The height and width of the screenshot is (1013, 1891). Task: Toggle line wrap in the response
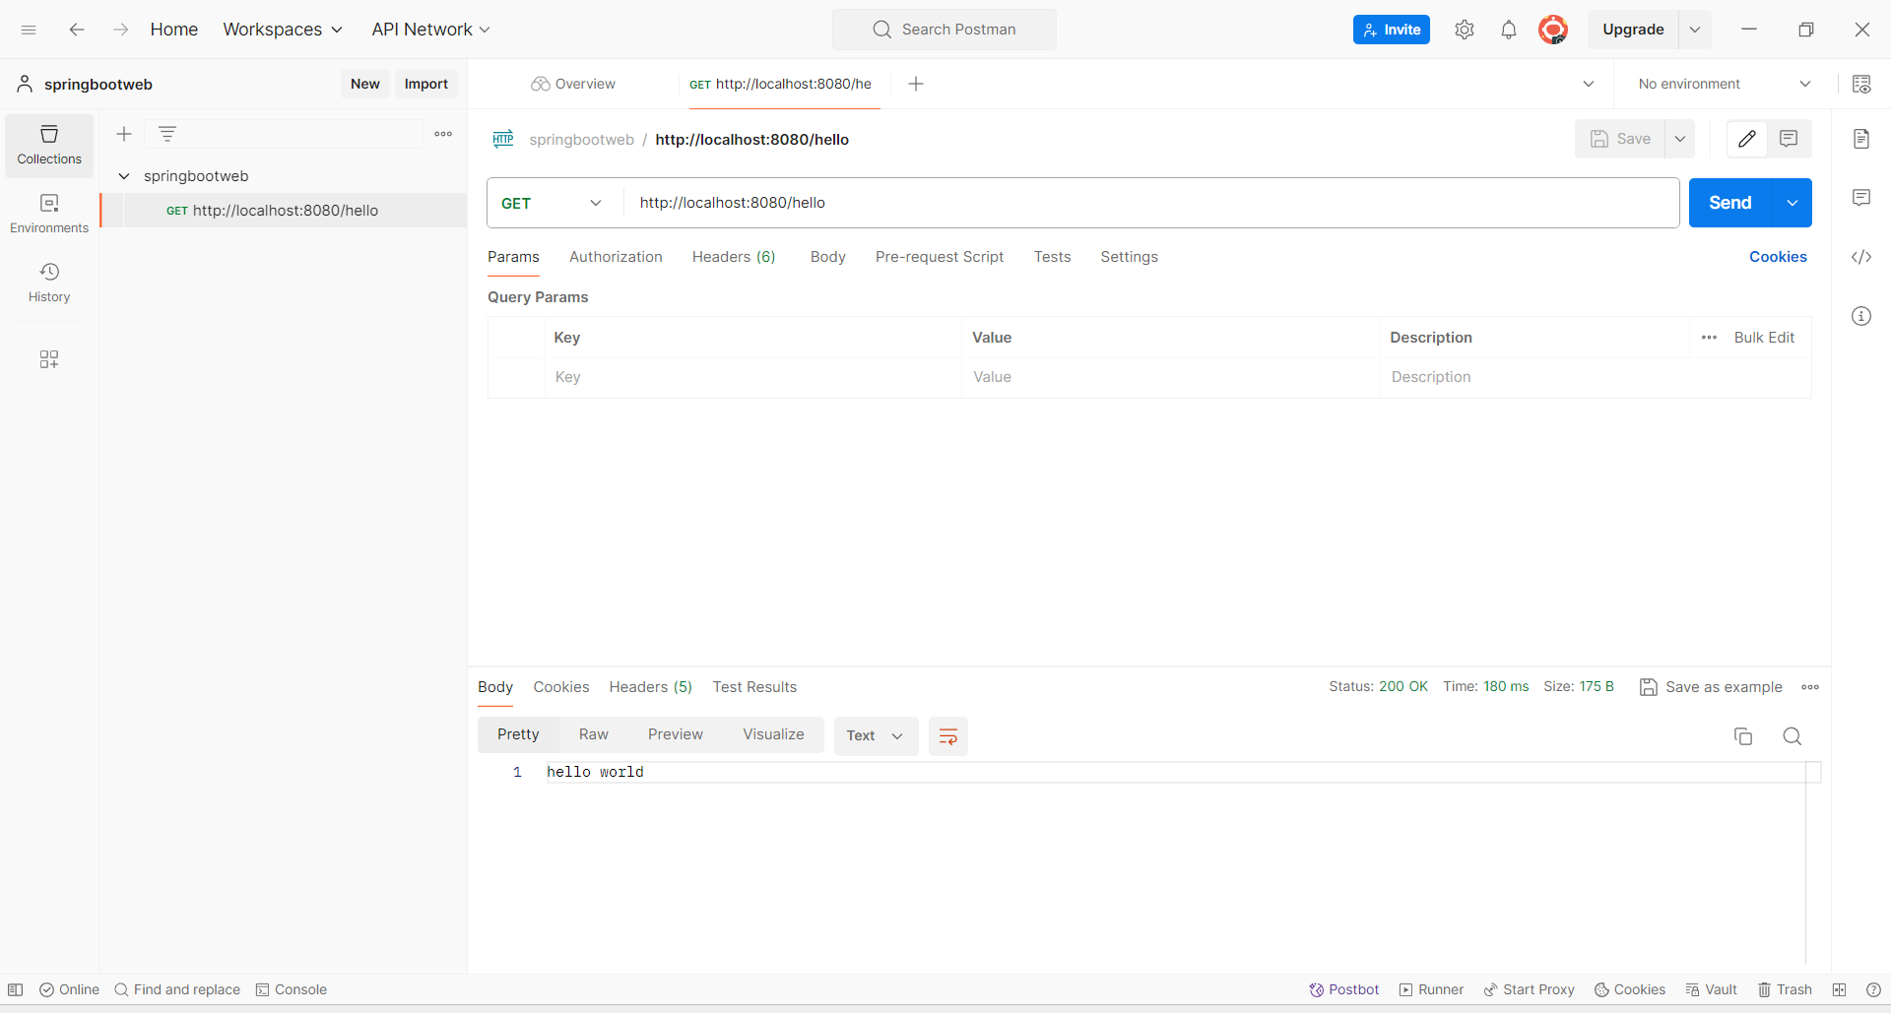coord(948,736)
